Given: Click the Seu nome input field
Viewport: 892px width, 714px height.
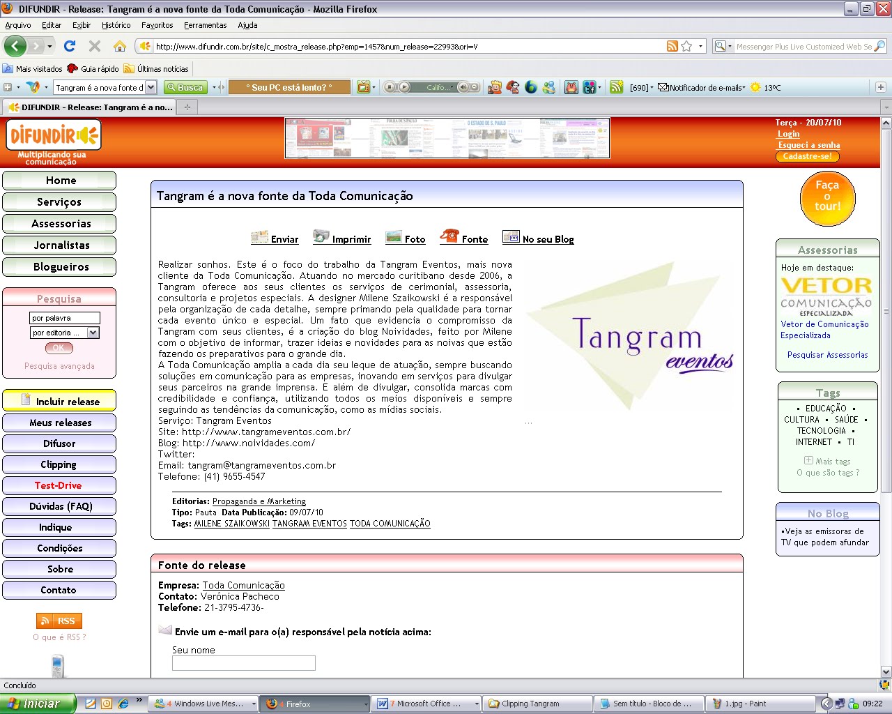Looking at the screenshot, I should [244, 663].
